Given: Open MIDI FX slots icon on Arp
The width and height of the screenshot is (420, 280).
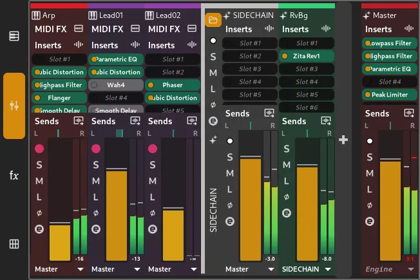Looking at the screenshot, I should click(x=79, y=28).
